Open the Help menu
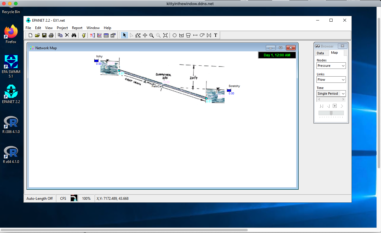The image size is (381, 233). pos(107,28)
